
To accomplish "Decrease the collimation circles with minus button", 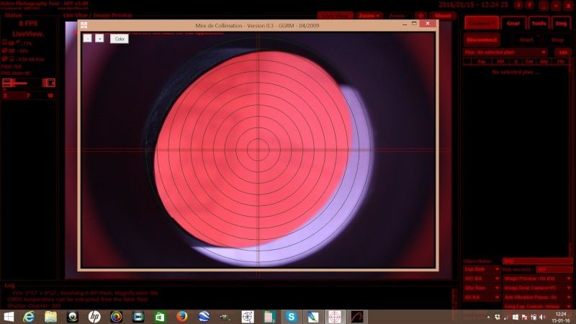I will pos(87,38).
